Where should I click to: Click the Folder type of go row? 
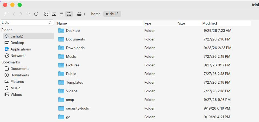click(149, 117)
